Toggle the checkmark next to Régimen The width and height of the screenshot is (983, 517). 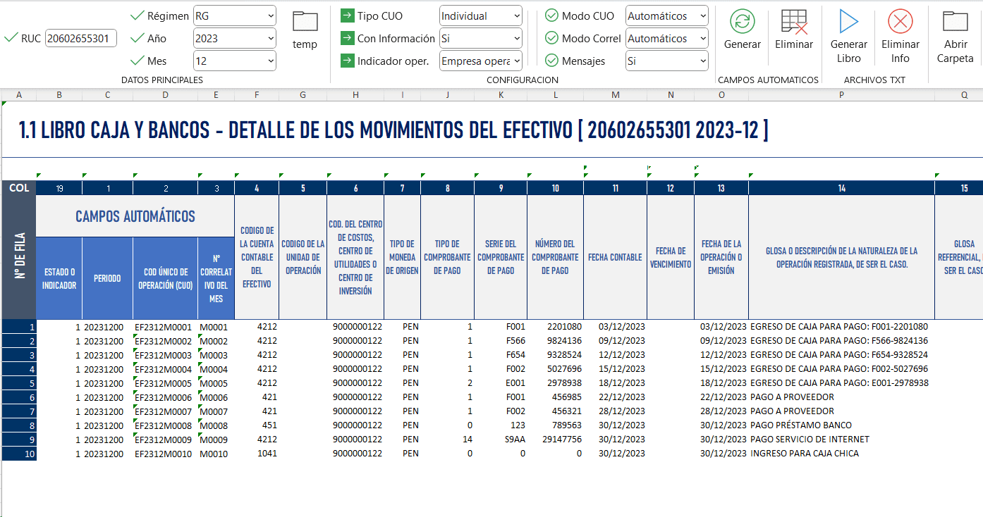138,15
